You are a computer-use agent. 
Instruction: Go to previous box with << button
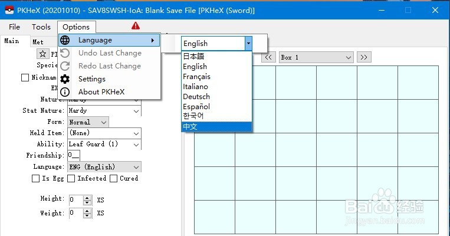click(268, 57)
